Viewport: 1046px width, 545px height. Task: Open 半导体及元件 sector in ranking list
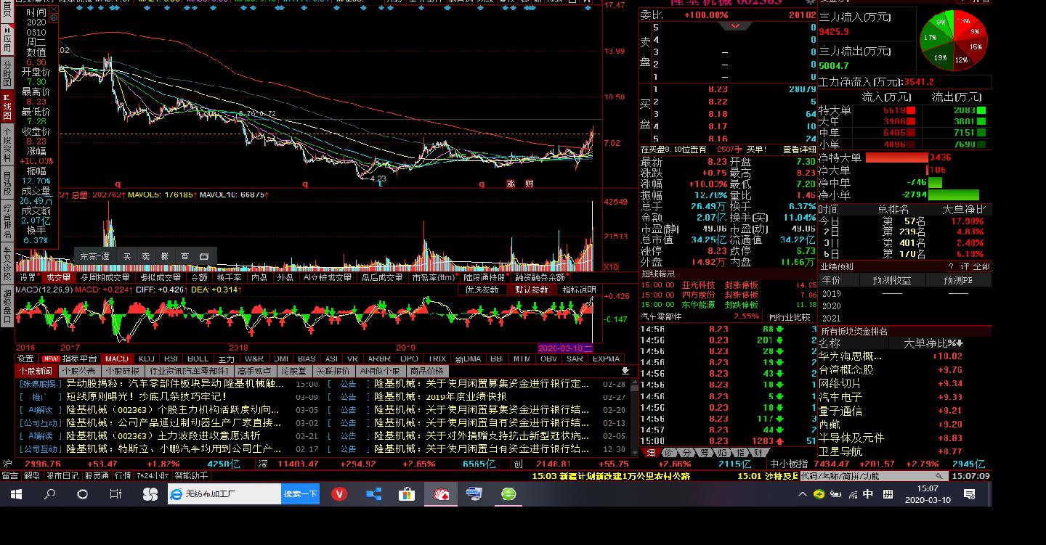tap(851, 438)
